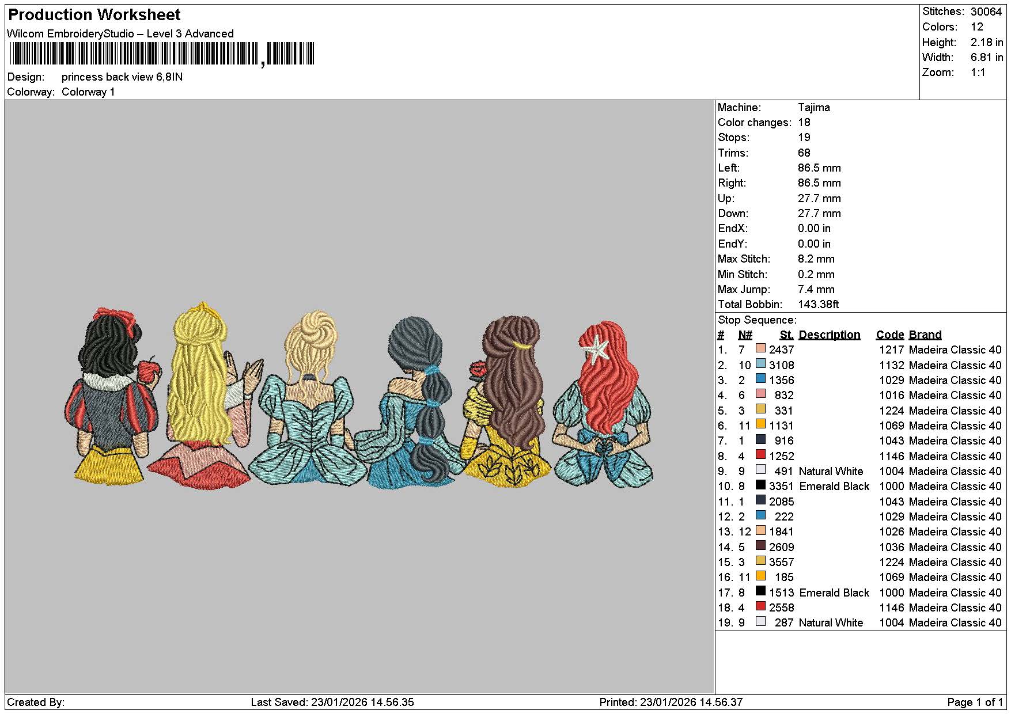This screenshot has height=714, width=1011.
Task: Click the 'Printed: 23/01/2026 14.56.37' footer text
Action: pos(671,702)
